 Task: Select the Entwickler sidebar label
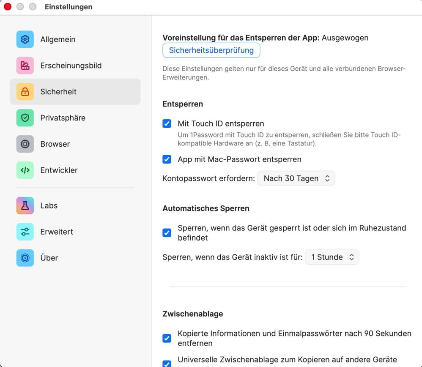(59, 170)
